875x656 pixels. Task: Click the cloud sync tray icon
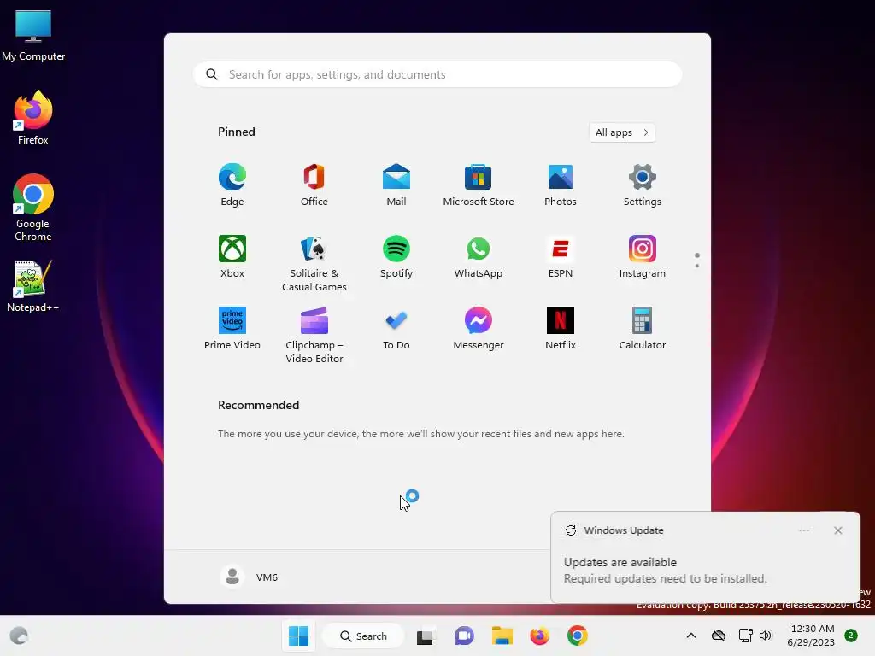pyautogui.click(x=718, y=635)
